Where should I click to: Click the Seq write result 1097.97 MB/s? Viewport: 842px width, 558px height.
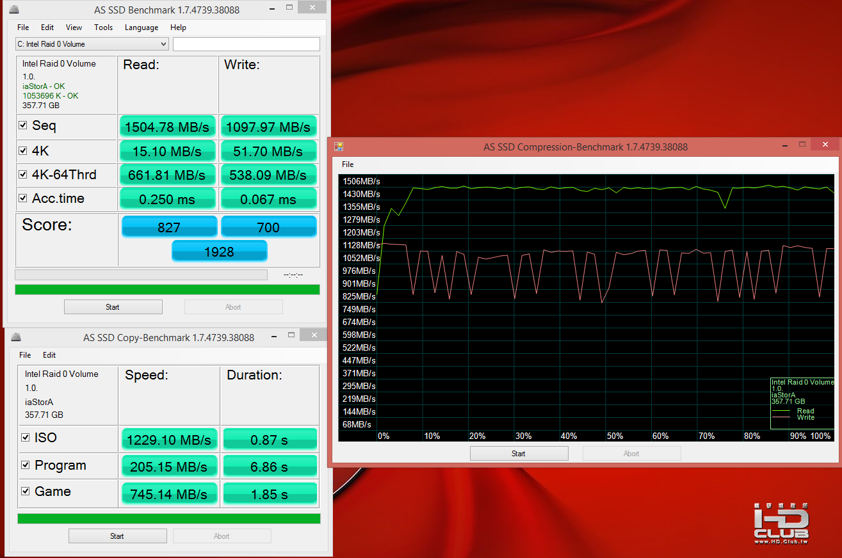click(x=268, y=127)
